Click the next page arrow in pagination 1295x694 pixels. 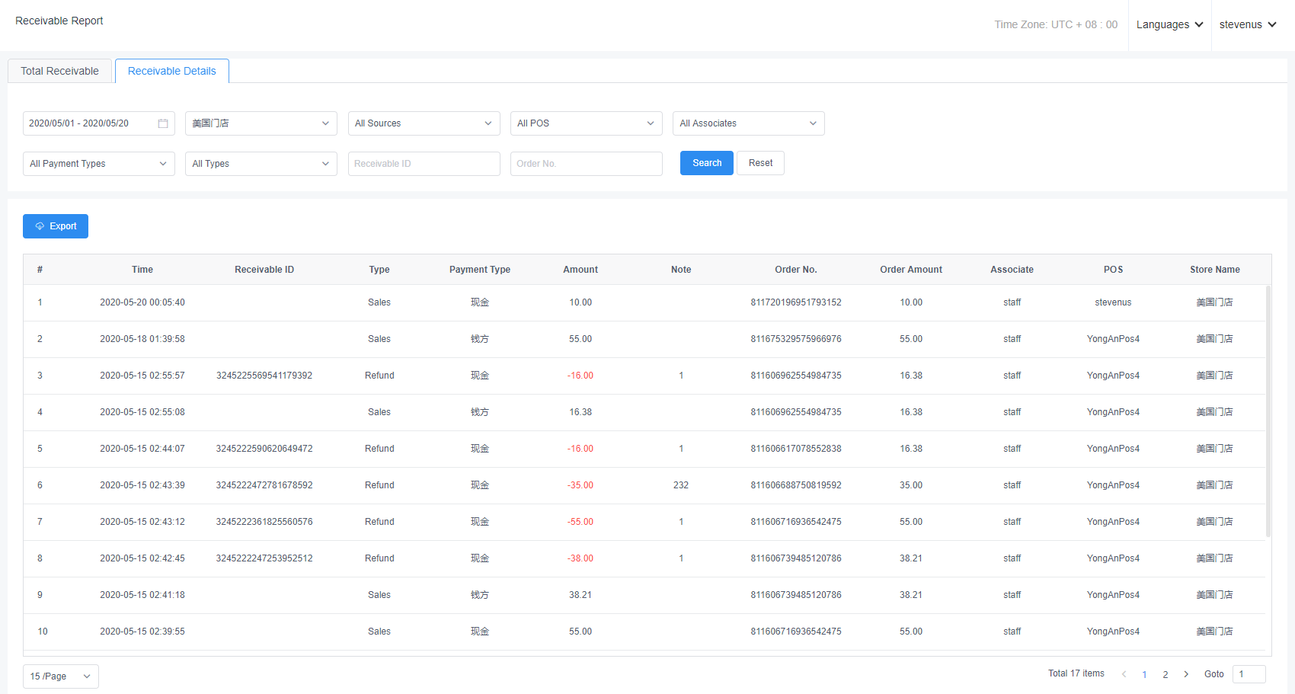coord(1186,674)
